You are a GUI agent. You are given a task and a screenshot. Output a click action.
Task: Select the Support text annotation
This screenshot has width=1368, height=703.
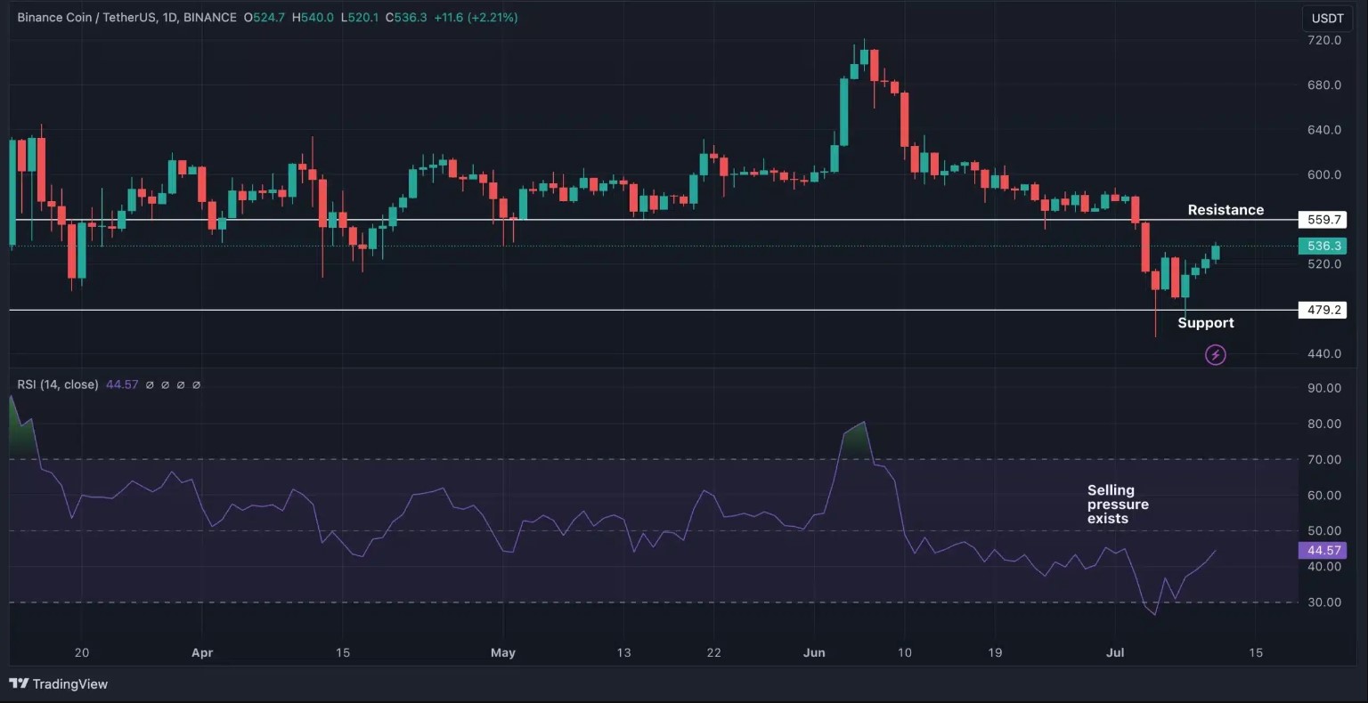pos(1205,323)
